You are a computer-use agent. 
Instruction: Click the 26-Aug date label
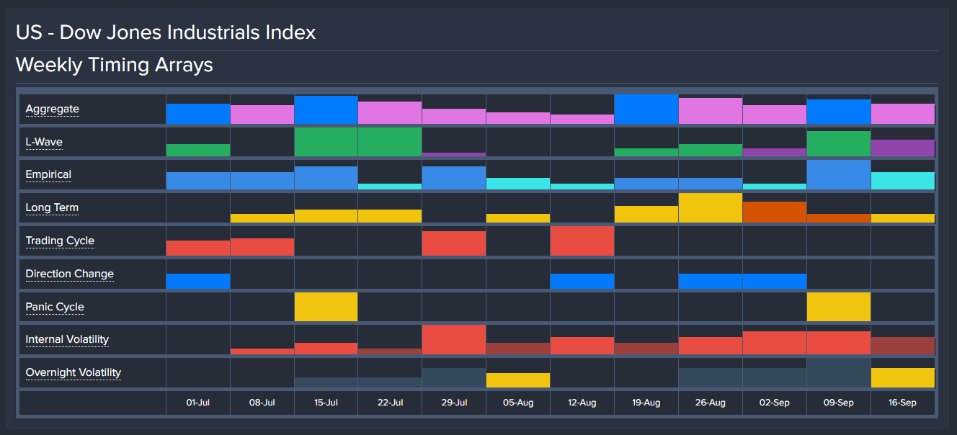[x=711, y=403]
